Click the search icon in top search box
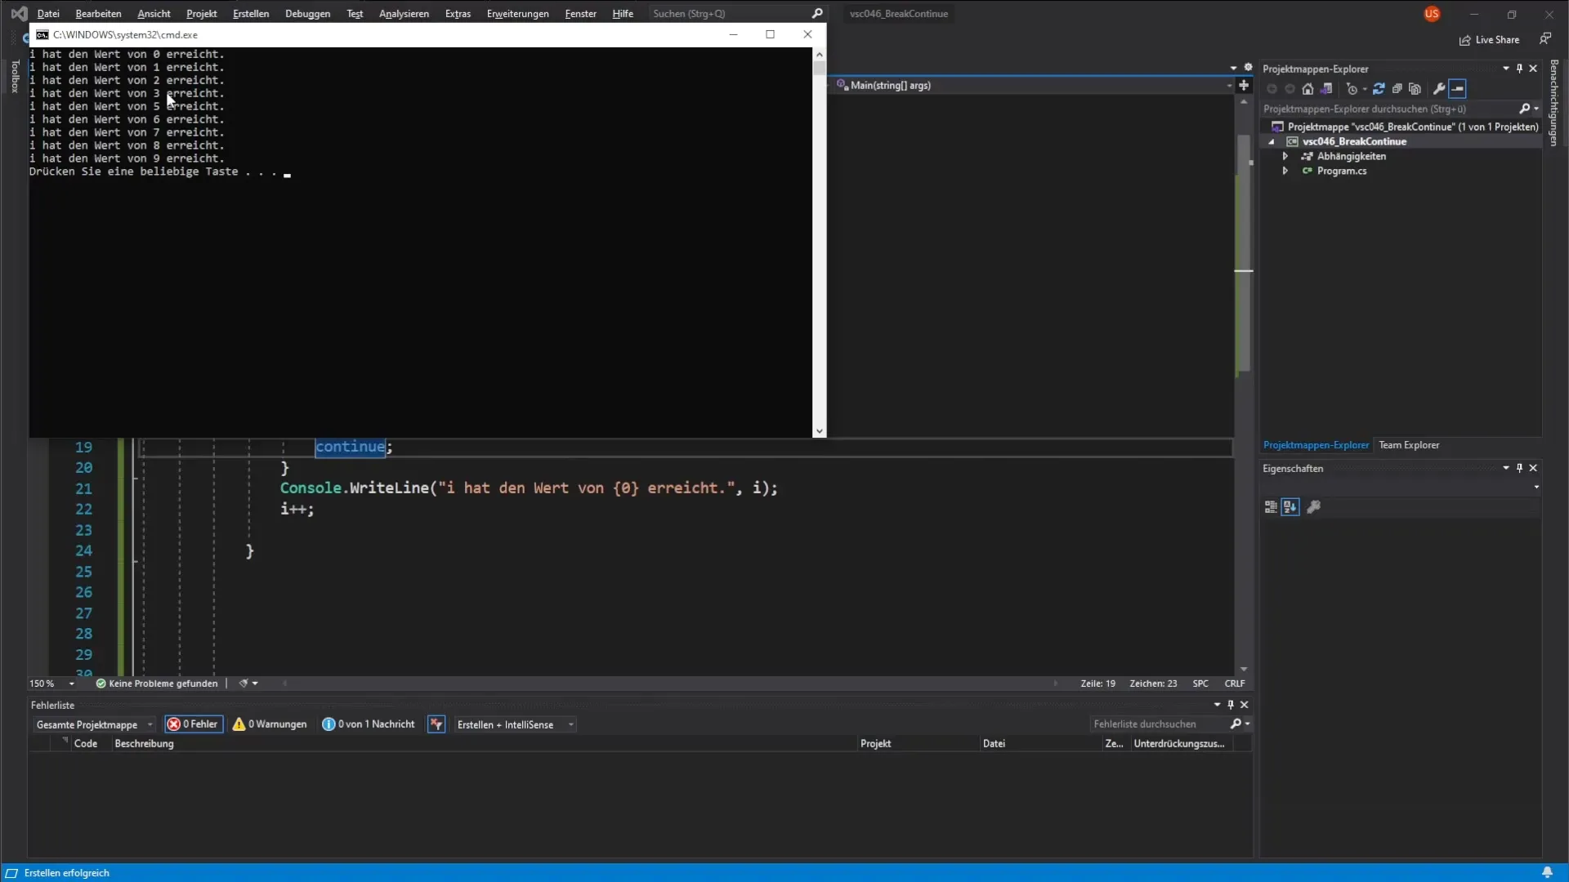The image size is (1569, 882). coord(817,14)
